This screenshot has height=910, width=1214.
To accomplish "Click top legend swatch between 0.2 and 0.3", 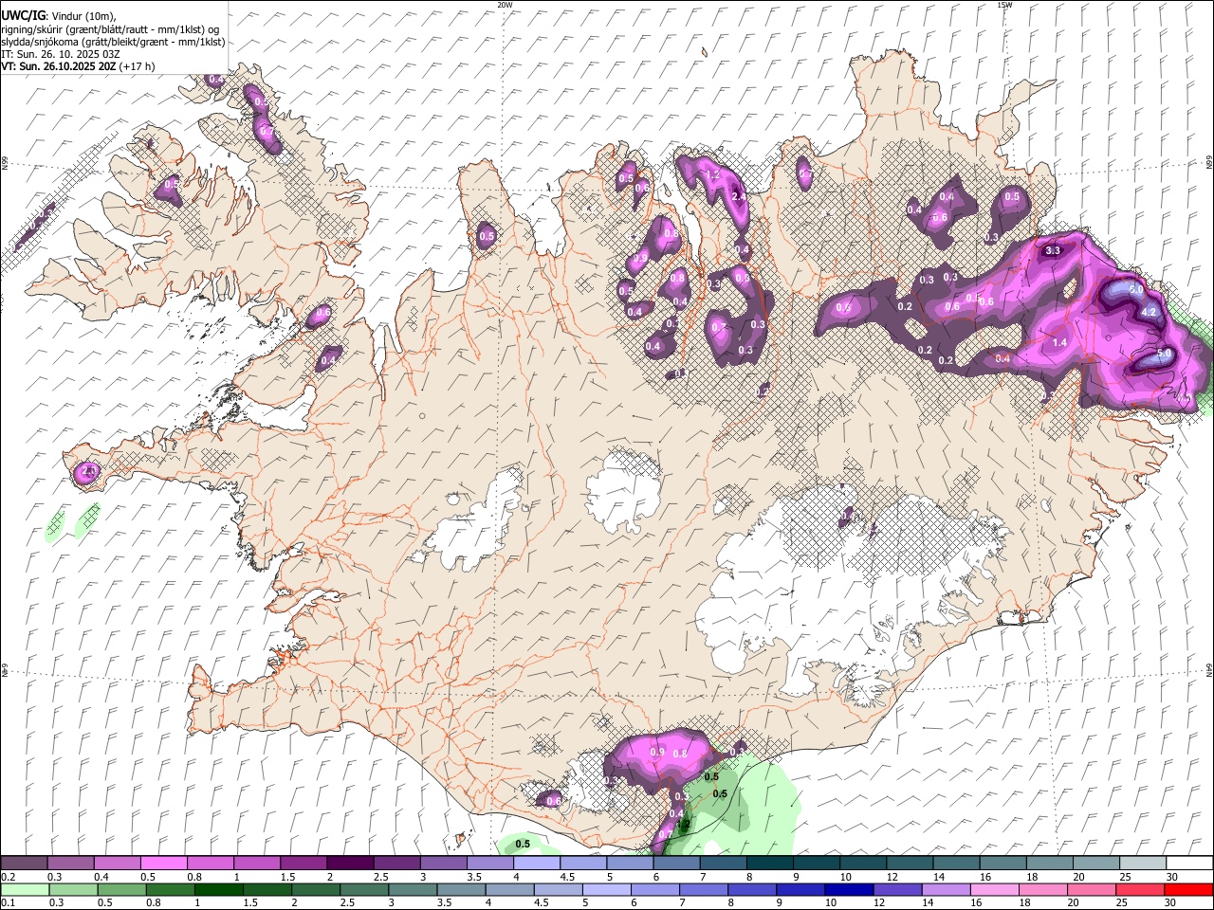I will tap(24, 863).
